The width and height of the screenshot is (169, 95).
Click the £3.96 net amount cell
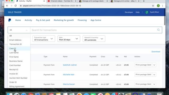[126, 65]
